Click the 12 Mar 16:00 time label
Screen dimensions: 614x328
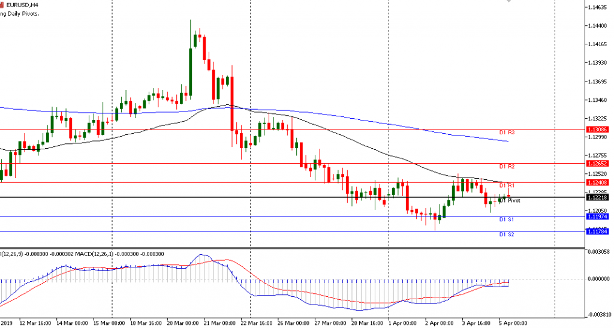click(35, 323)
